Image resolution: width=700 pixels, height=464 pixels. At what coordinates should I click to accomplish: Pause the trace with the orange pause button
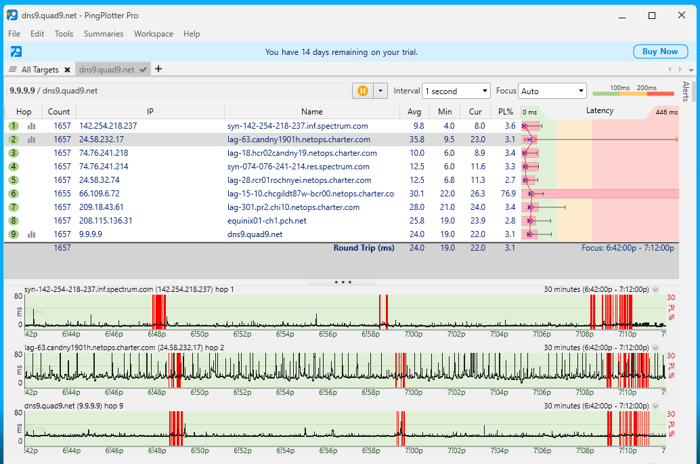[x=362, y=91]
